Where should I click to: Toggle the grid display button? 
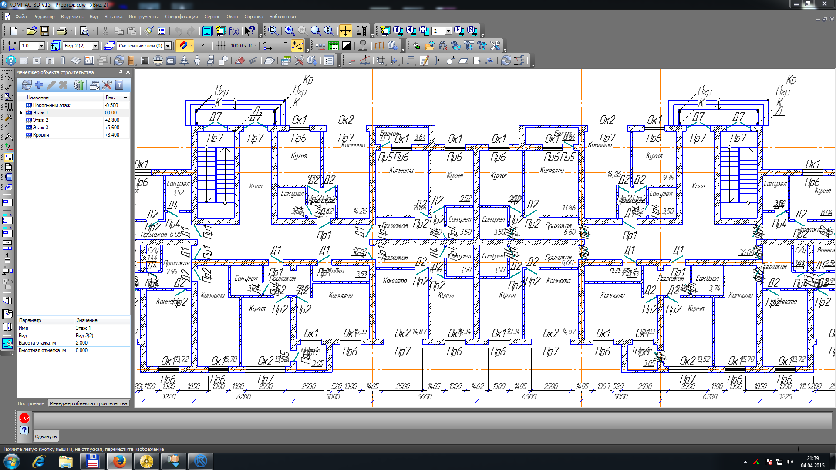(222, 46)
